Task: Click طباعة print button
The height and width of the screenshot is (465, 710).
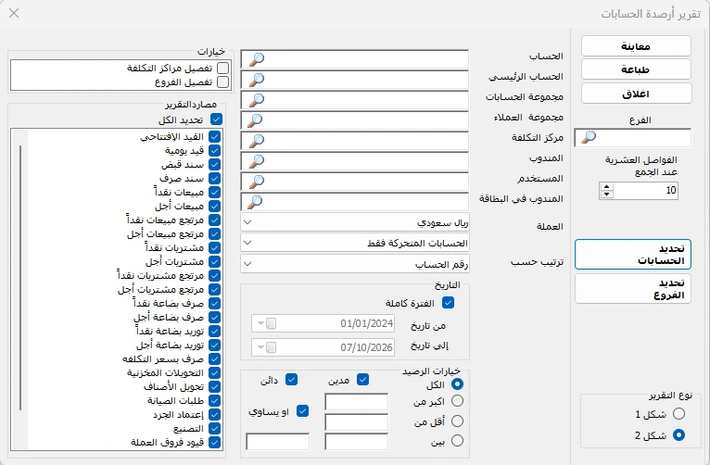Action: pyautogui.click(x=636, y=69)
